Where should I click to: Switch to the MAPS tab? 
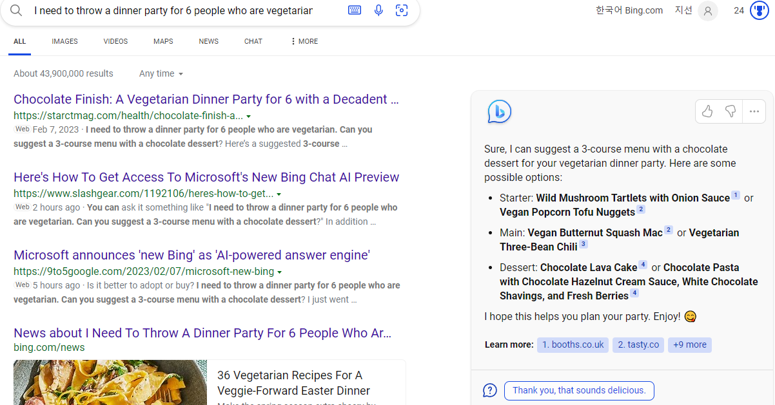point(163,41)
